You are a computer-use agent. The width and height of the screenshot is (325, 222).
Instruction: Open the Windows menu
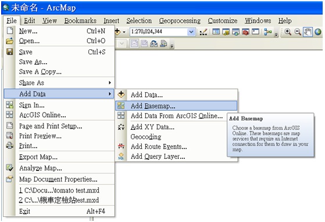click(x=258, y=21)
